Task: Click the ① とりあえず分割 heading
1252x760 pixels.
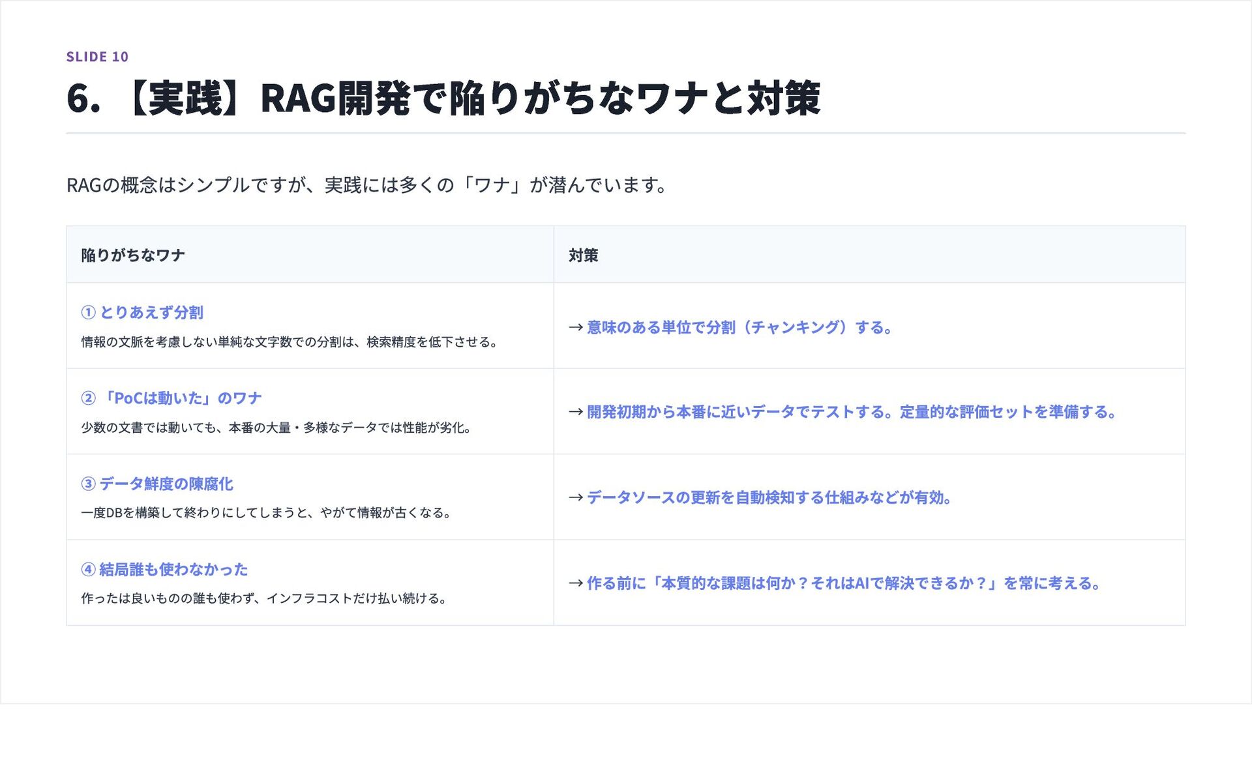Action: [x=142, y=313]
